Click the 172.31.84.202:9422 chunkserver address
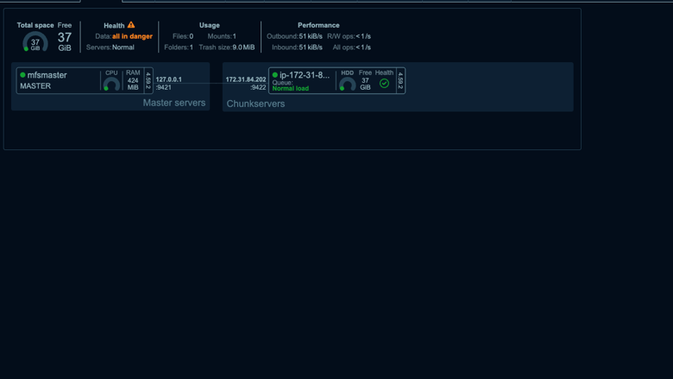The image size is (673, 379). [246, 83]
